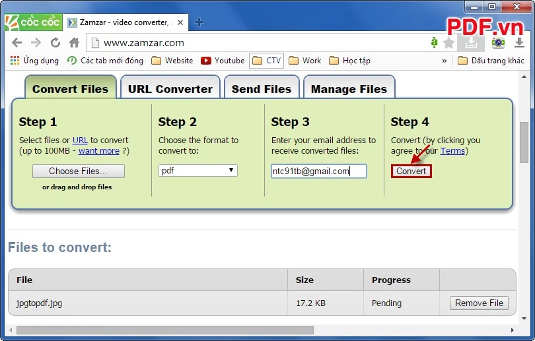This screenshot has width=535, height=341.
Task: Open downloads via the download arrow icon
Action: pos(519,43)
